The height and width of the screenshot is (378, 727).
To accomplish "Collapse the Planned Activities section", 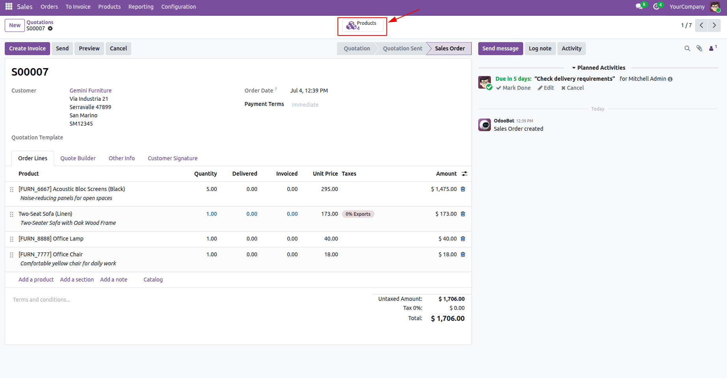I will (x=598, y=68).
